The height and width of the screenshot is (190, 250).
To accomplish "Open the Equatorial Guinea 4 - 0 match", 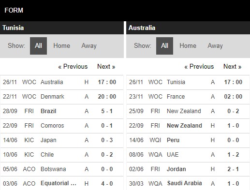I will point(62,183).
